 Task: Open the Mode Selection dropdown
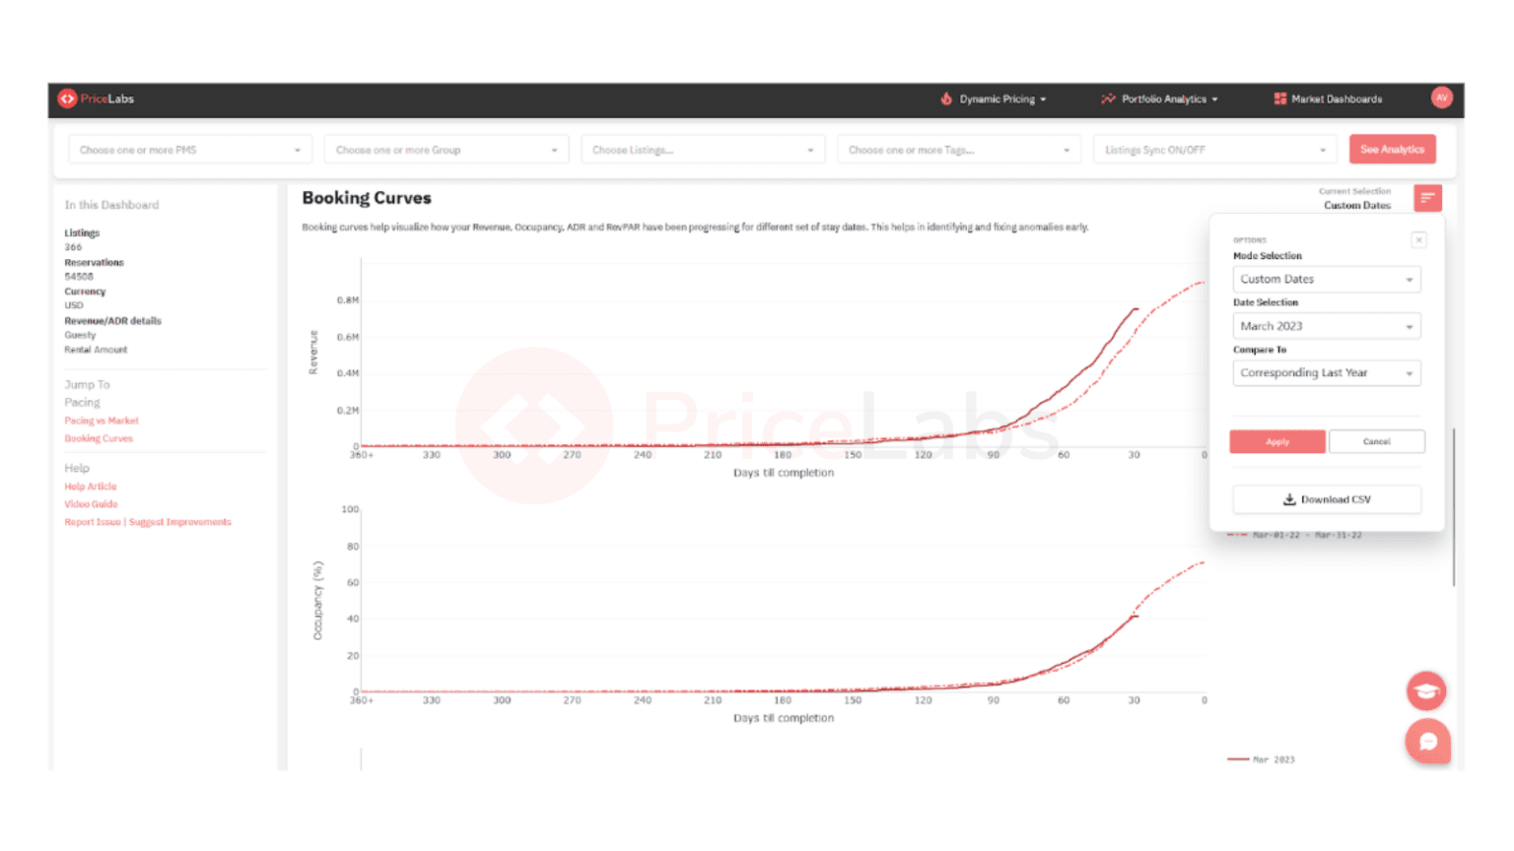point(1326,279)
